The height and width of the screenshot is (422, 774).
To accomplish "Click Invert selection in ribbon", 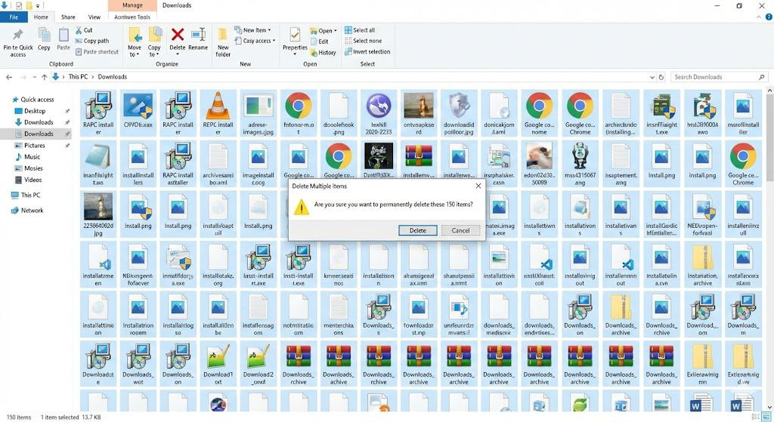I will [367, 52].
